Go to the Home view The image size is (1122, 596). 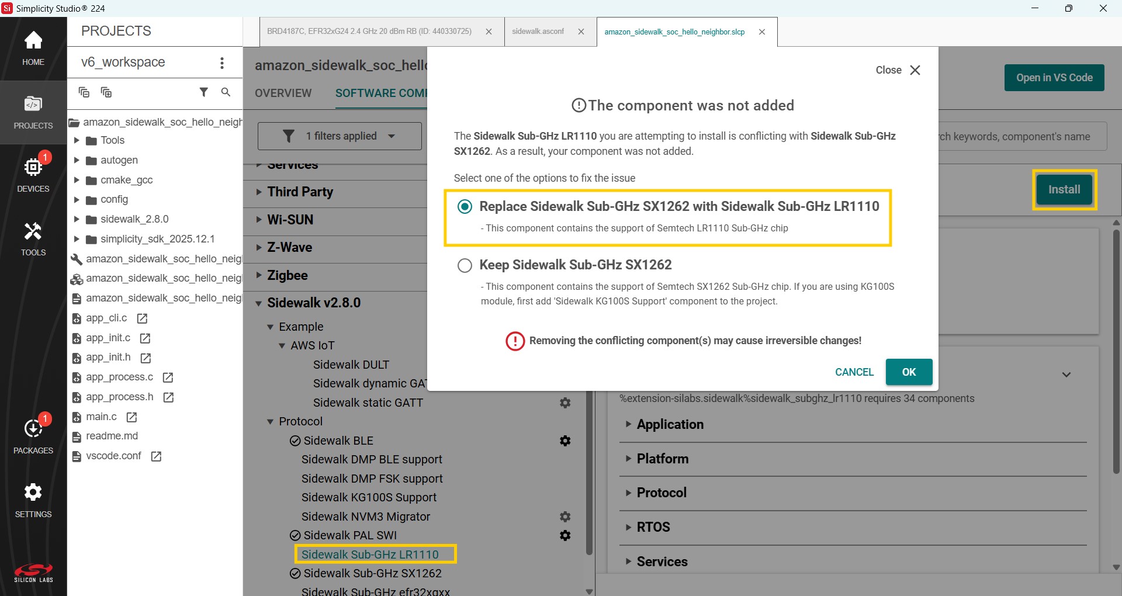coord(33,47)
